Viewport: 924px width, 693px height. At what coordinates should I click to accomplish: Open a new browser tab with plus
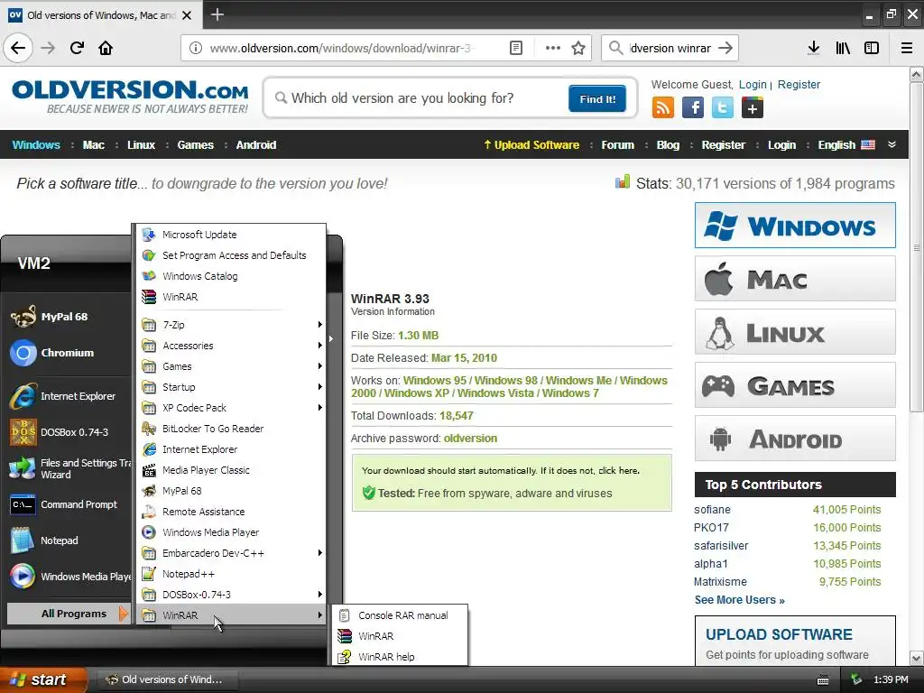(217, 14)
